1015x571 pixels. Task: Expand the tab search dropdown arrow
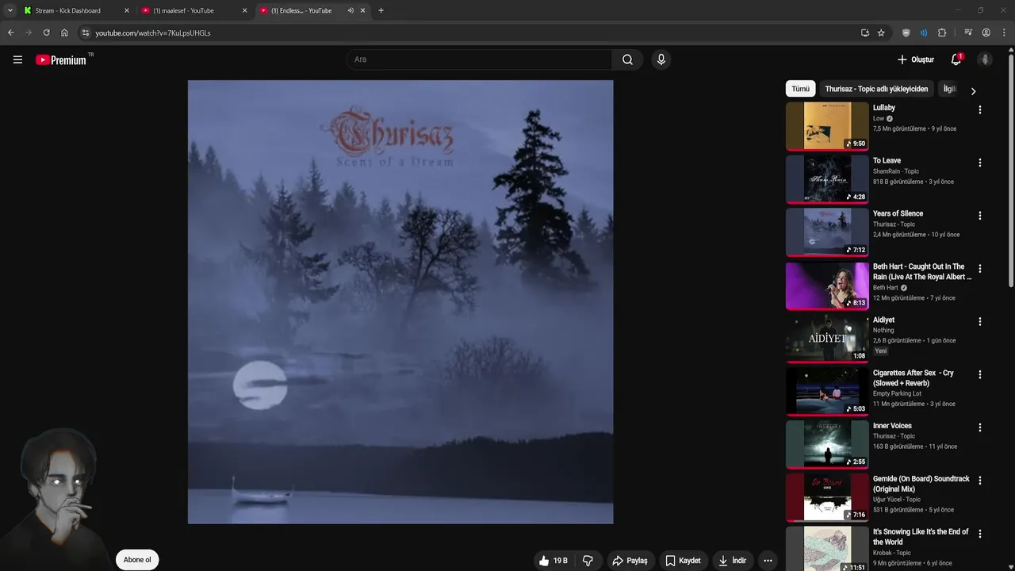[x=10, y=10]
